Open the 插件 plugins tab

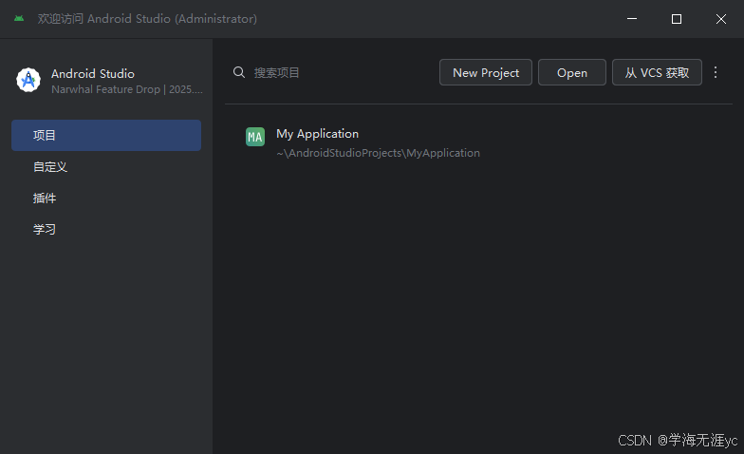pyautogui.click(x=106, y=198)
